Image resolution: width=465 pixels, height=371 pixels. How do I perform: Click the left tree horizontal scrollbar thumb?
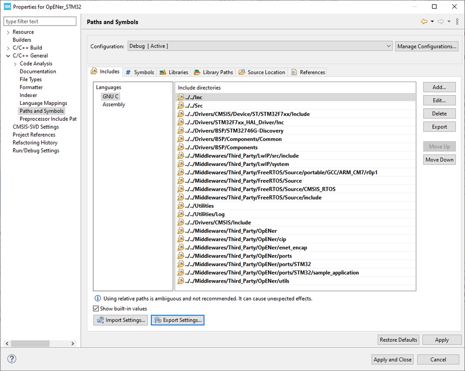tap(30, 344)
